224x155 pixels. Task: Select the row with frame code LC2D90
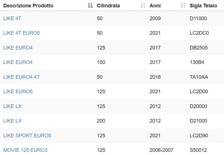point(112,136)
